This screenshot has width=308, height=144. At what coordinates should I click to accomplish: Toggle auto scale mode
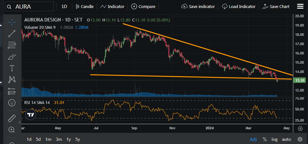287,139
